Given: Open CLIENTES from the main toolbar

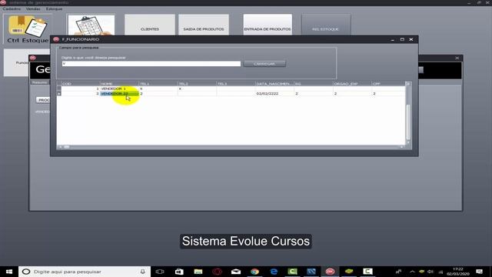Looking at the screenshot, I should (x=150, y=25).
